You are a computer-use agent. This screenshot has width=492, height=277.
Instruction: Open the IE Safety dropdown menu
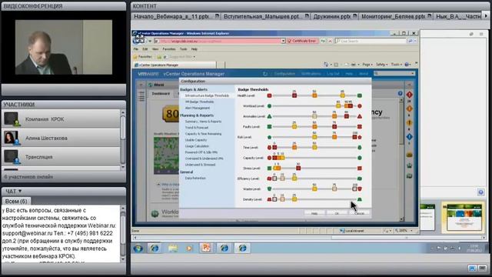coord(381,65)
